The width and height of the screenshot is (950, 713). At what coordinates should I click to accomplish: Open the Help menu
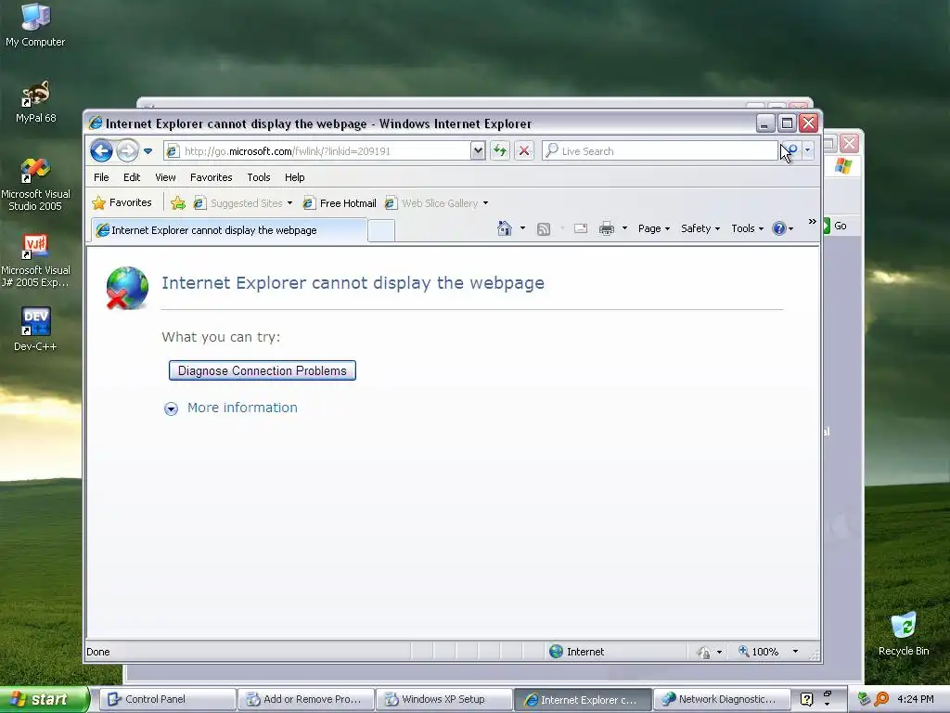point(294,177)
